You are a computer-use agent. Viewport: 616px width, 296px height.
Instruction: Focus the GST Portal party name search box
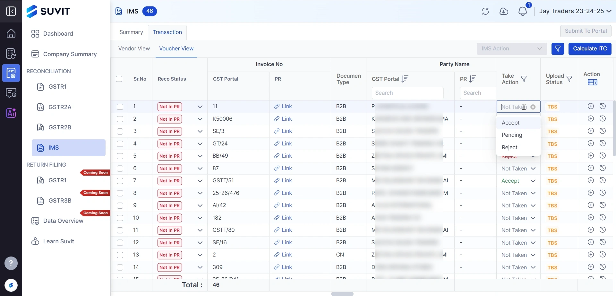point(408,93)
